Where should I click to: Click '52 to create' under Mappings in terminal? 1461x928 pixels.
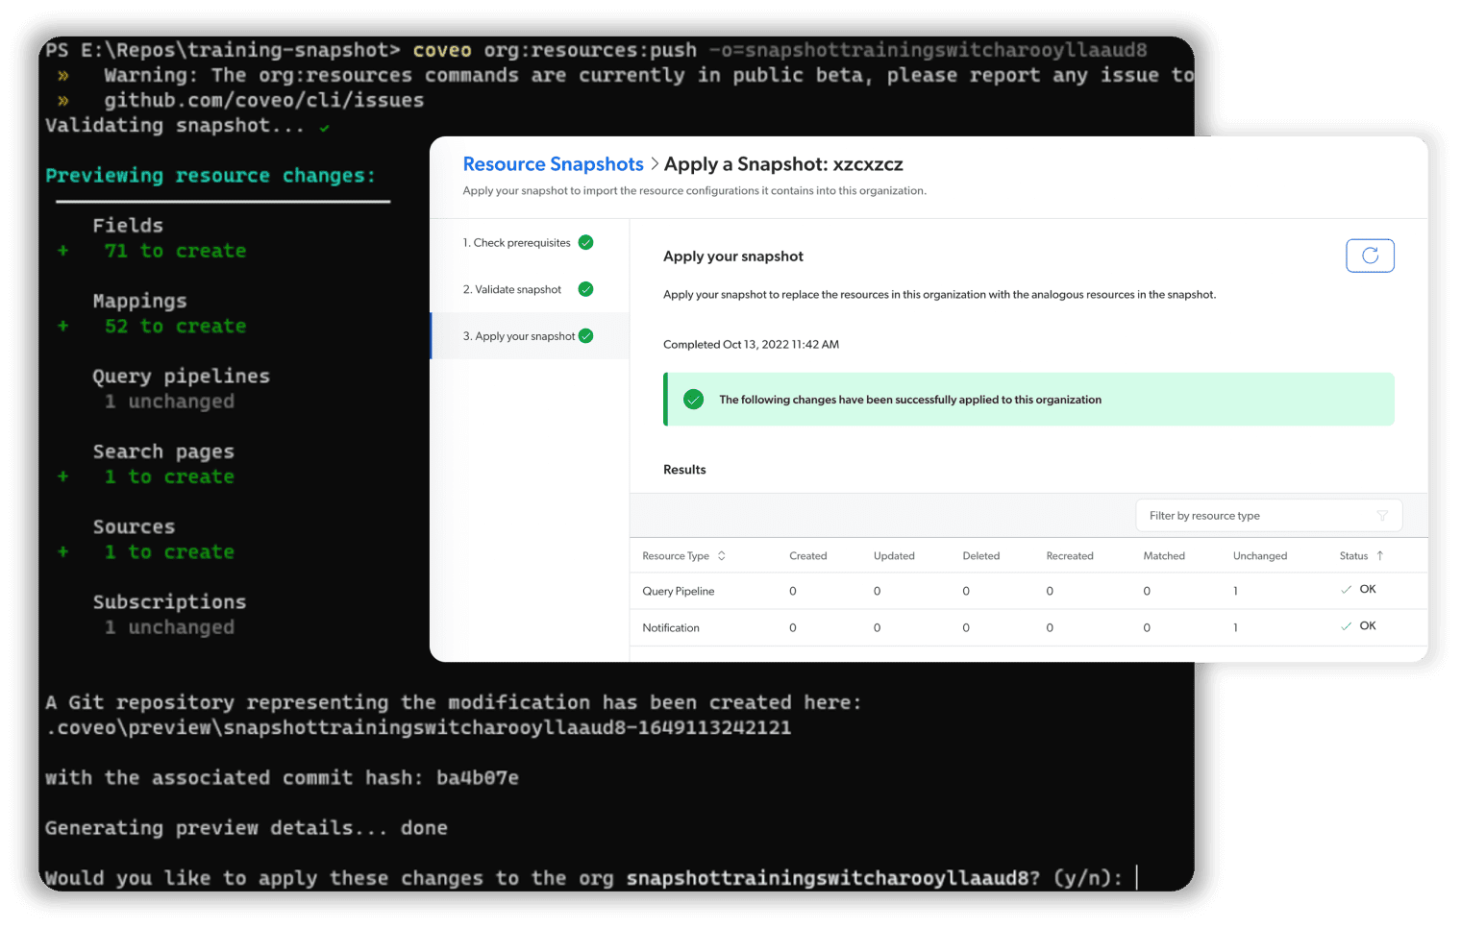(176, 327)
